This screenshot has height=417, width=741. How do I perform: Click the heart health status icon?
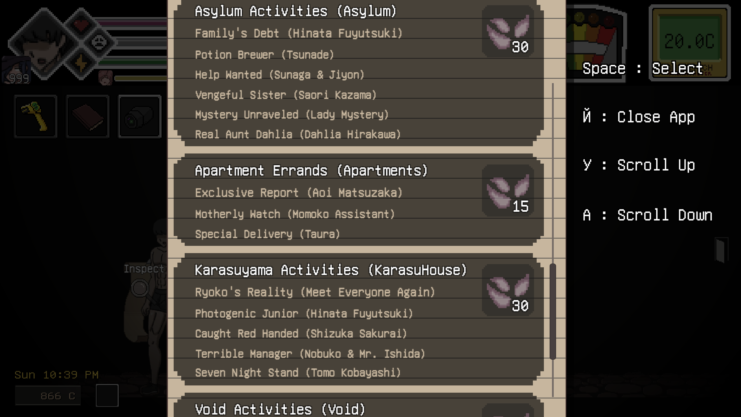point(81,24)
